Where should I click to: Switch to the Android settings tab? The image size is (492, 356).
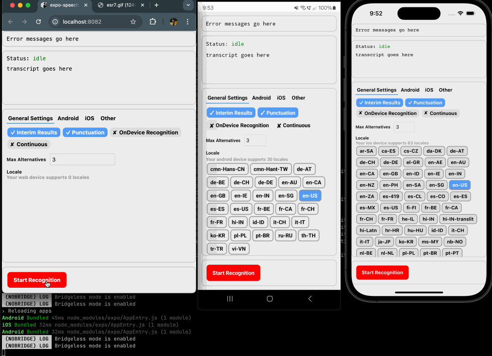[68, 118]
